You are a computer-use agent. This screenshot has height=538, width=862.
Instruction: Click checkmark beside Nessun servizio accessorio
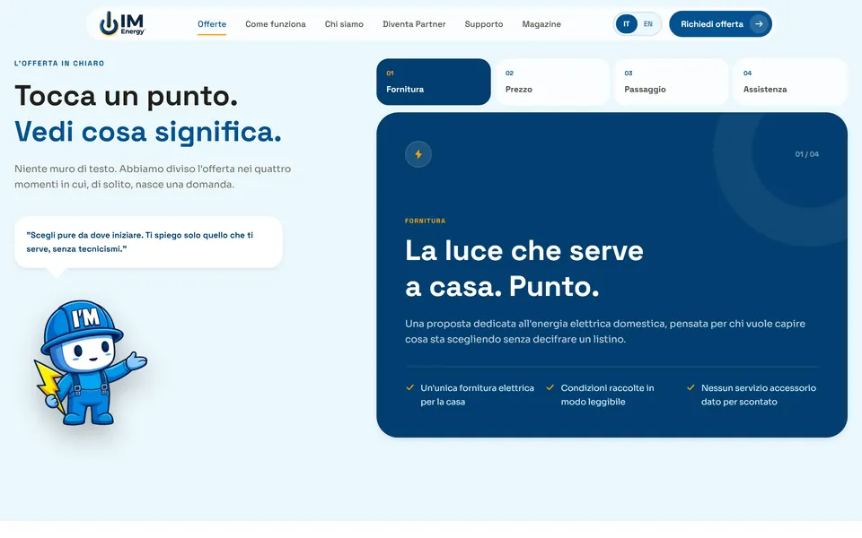click(691, 387)
